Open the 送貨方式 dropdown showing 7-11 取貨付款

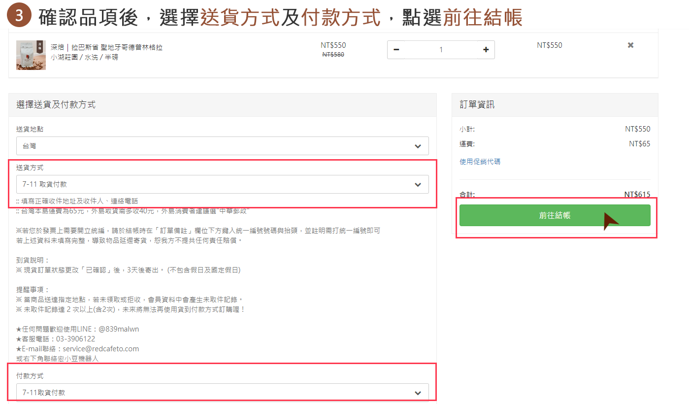[222, 185]
